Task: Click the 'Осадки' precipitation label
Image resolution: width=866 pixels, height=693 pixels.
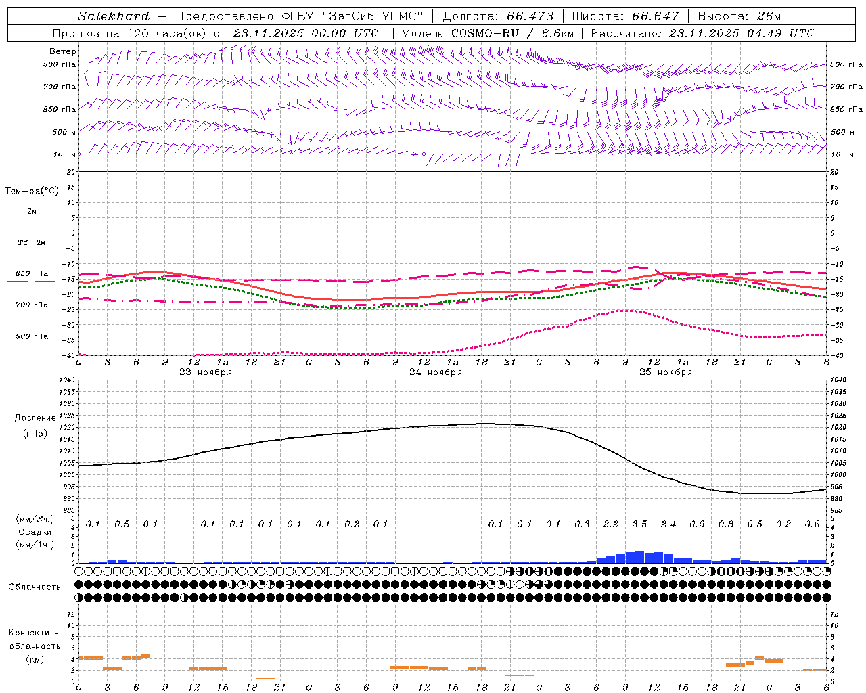Action: click(x=35, y=532)
